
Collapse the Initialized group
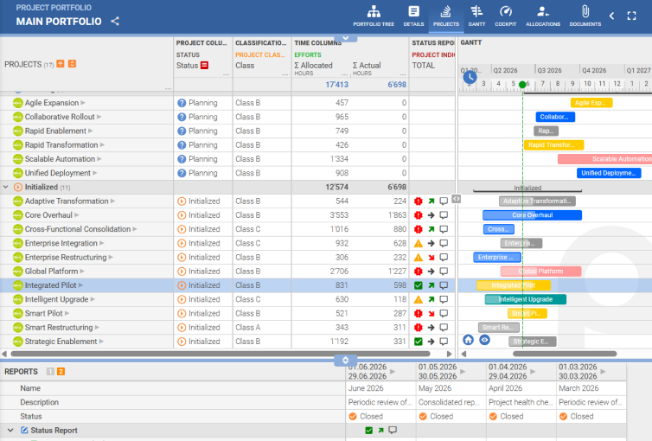(6, 187)
